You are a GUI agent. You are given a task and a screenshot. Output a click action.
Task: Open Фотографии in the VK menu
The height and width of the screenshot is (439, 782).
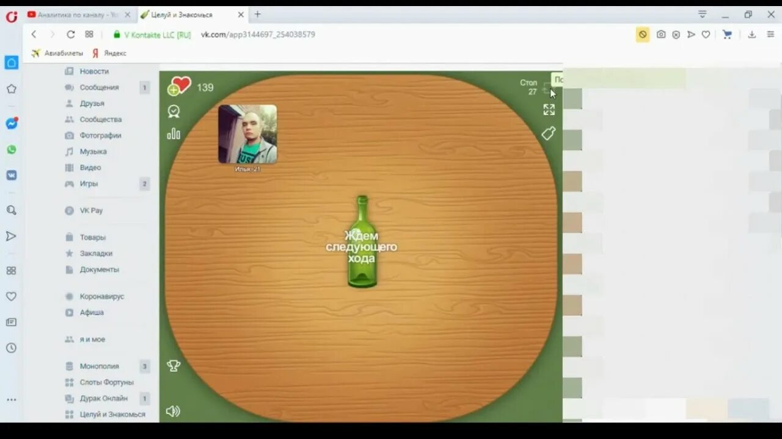(100, 135)
